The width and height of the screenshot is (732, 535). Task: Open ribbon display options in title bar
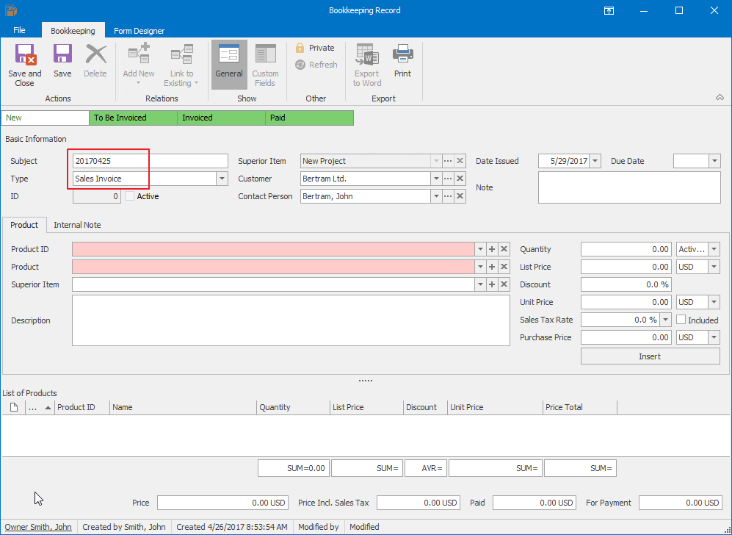point(609,11)
